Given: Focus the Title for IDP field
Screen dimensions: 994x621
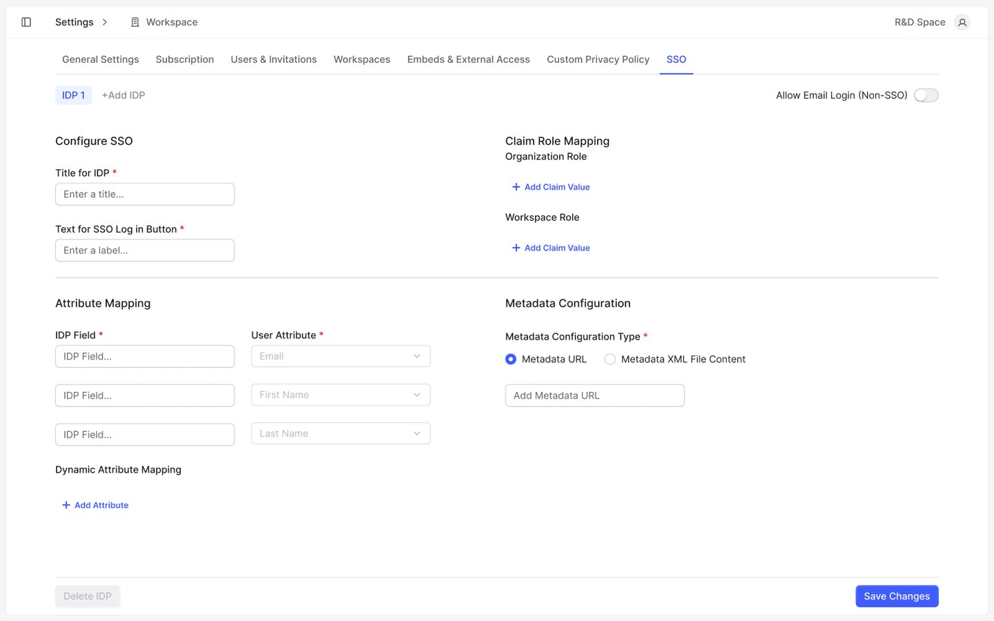Looking at the screenshot, I should tap(145, 194).
